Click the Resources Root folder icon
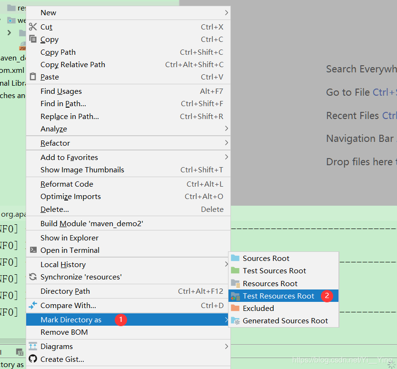 236,283
